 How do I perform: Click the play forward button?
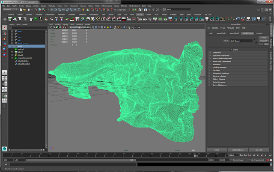(x=258, y=155)
